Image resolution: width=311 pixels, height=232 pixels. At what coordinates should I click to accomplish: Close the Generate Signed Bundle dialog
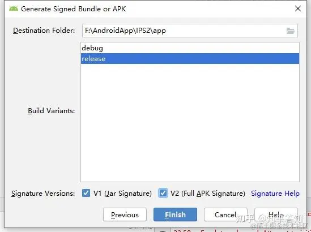pos(298,8)
